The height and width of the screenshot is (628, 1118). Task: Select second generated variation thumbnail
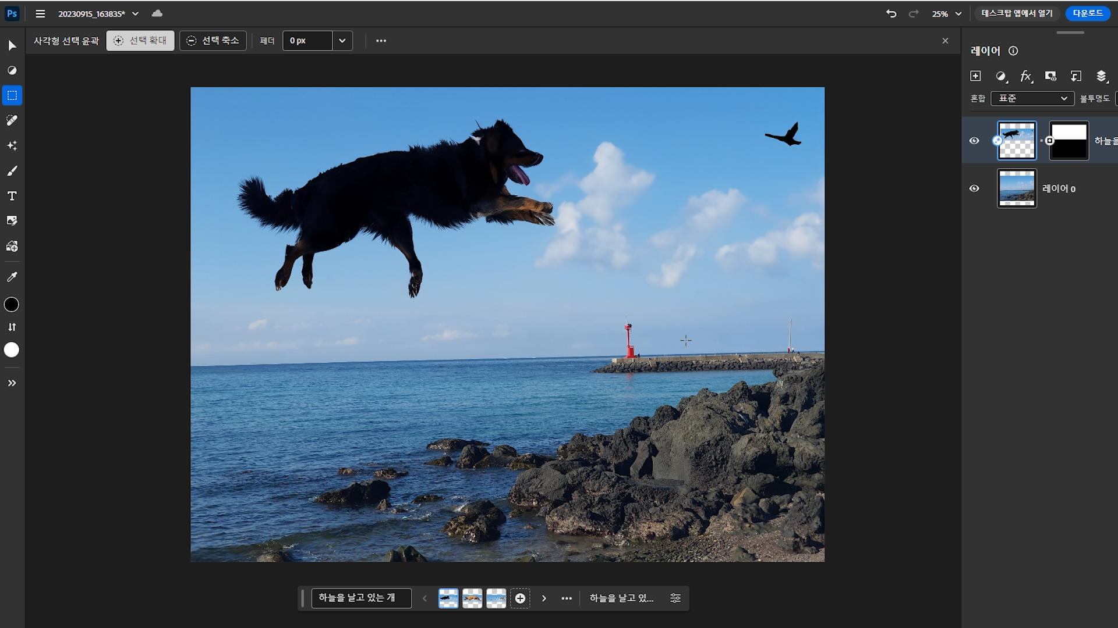coord(472,598)
